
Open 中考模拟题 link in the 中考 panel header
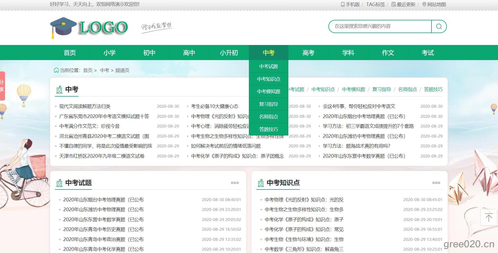[353, 89]
